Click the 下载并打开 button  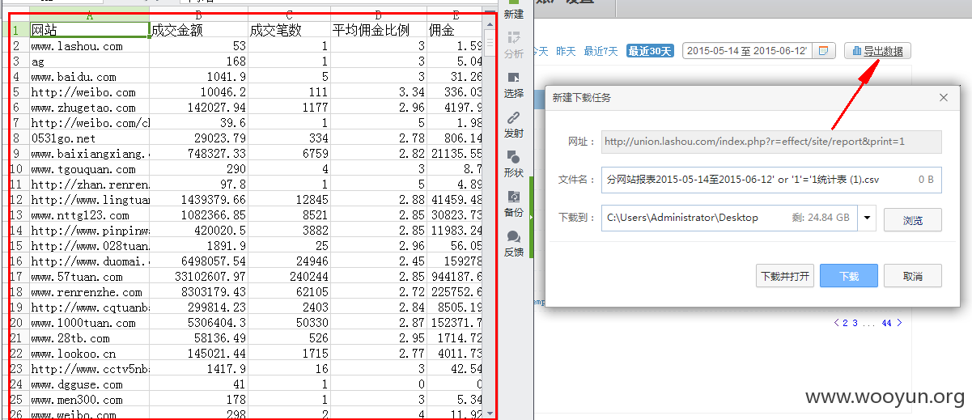click(784, 276)
